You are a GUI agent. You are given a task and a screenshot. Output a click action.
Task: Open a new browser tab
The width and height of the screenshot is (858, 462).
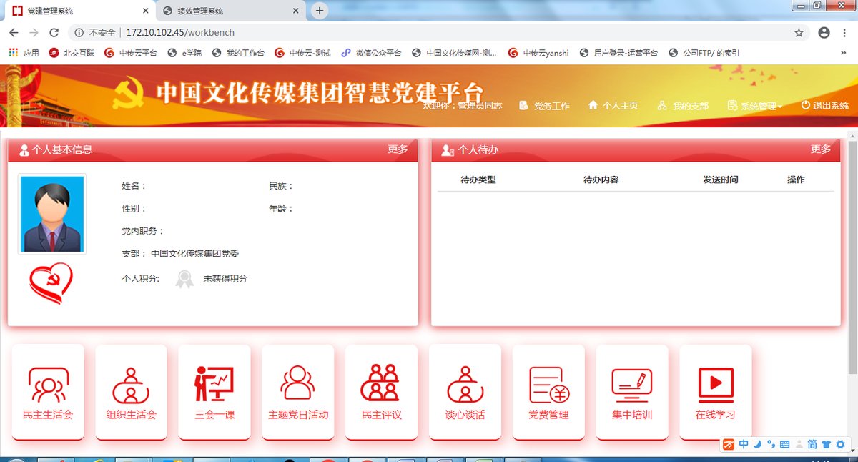[x=320, y=11]
